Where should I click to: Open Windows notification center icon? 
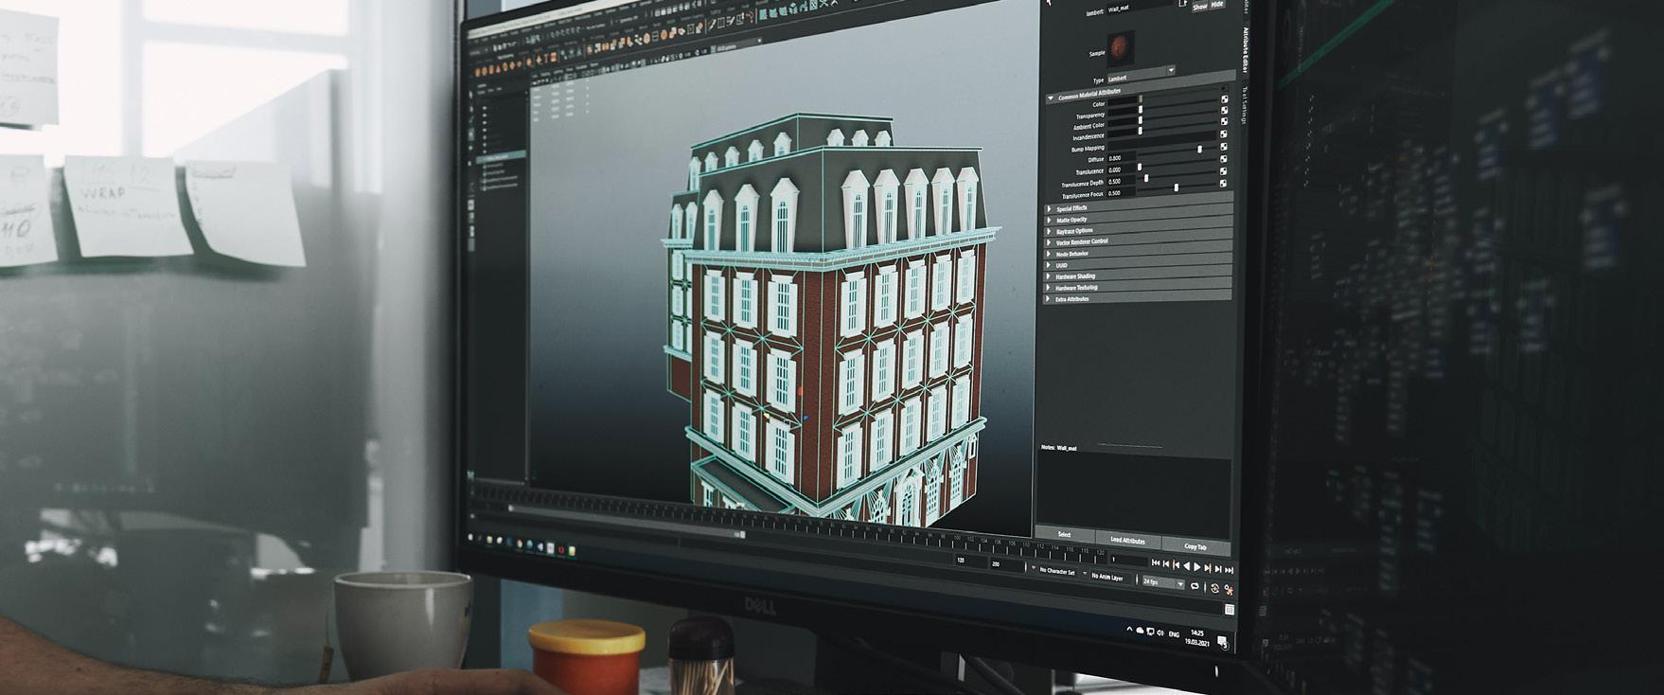click(1222, 641)
